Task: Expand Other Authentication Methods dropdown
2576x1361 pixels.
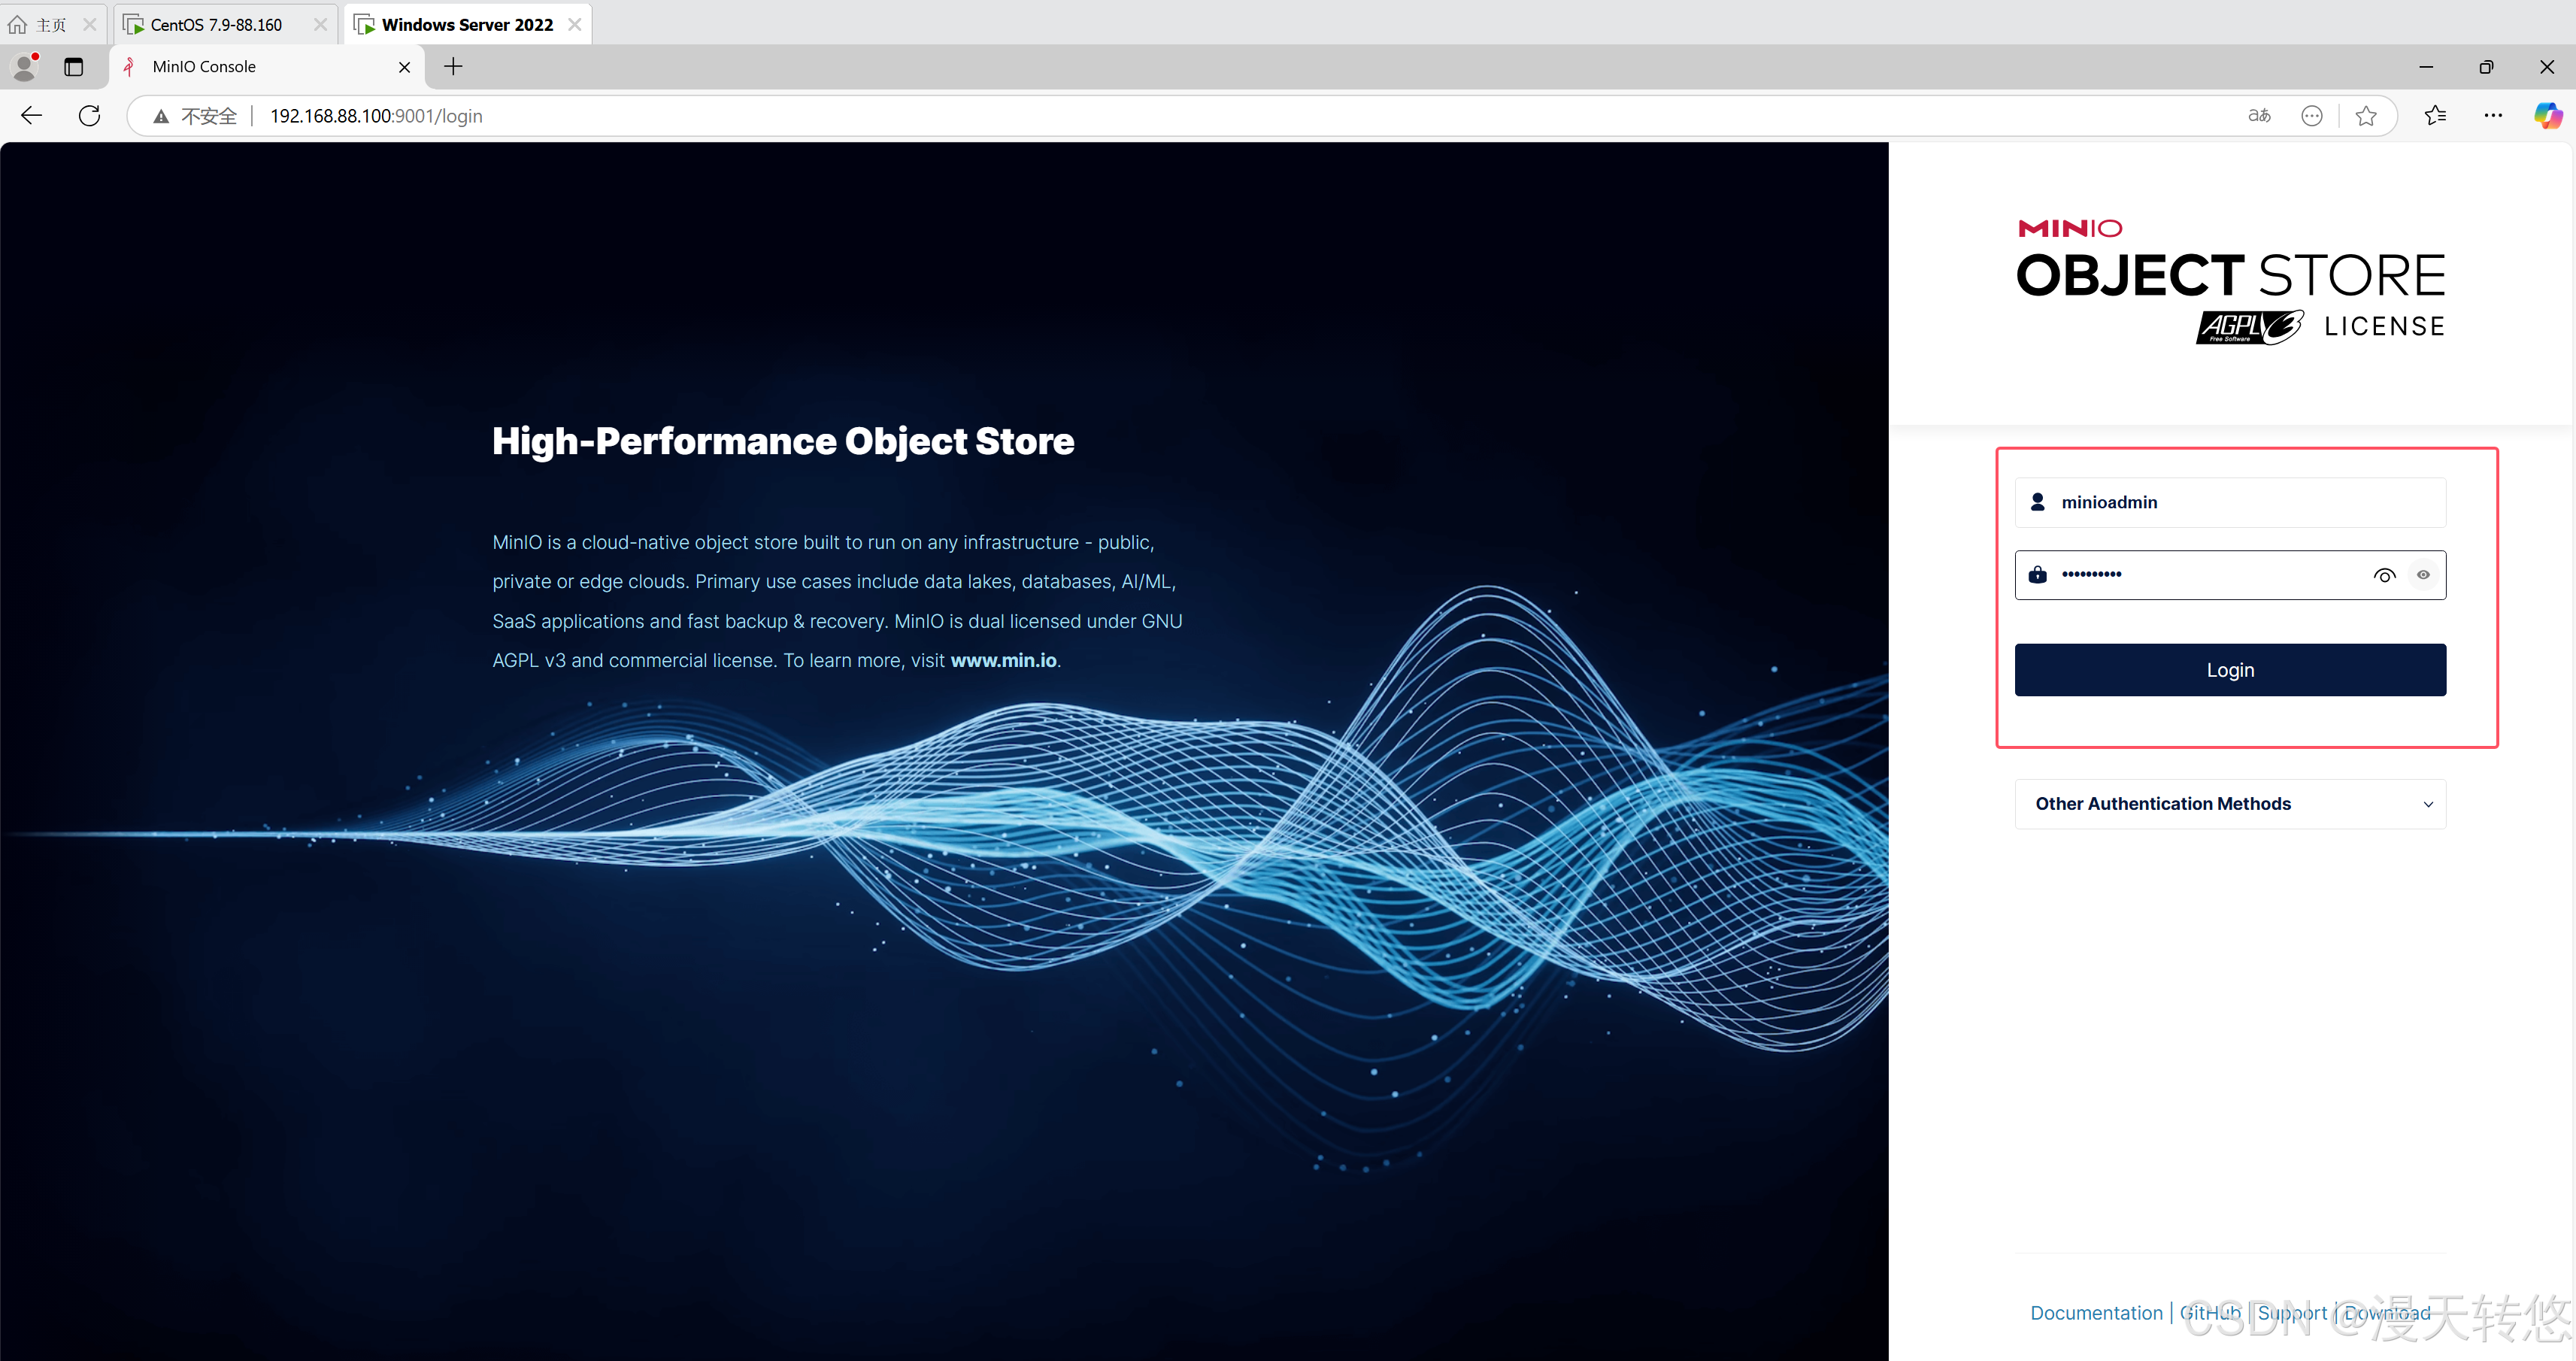Action: click(x=2229, y=804)
